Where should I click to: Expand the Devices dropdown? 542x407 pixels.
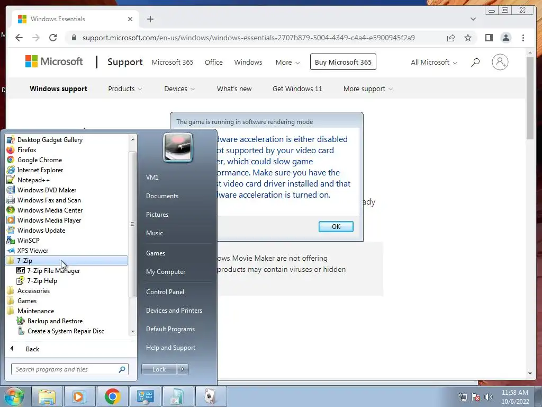(x=179, y=89)
